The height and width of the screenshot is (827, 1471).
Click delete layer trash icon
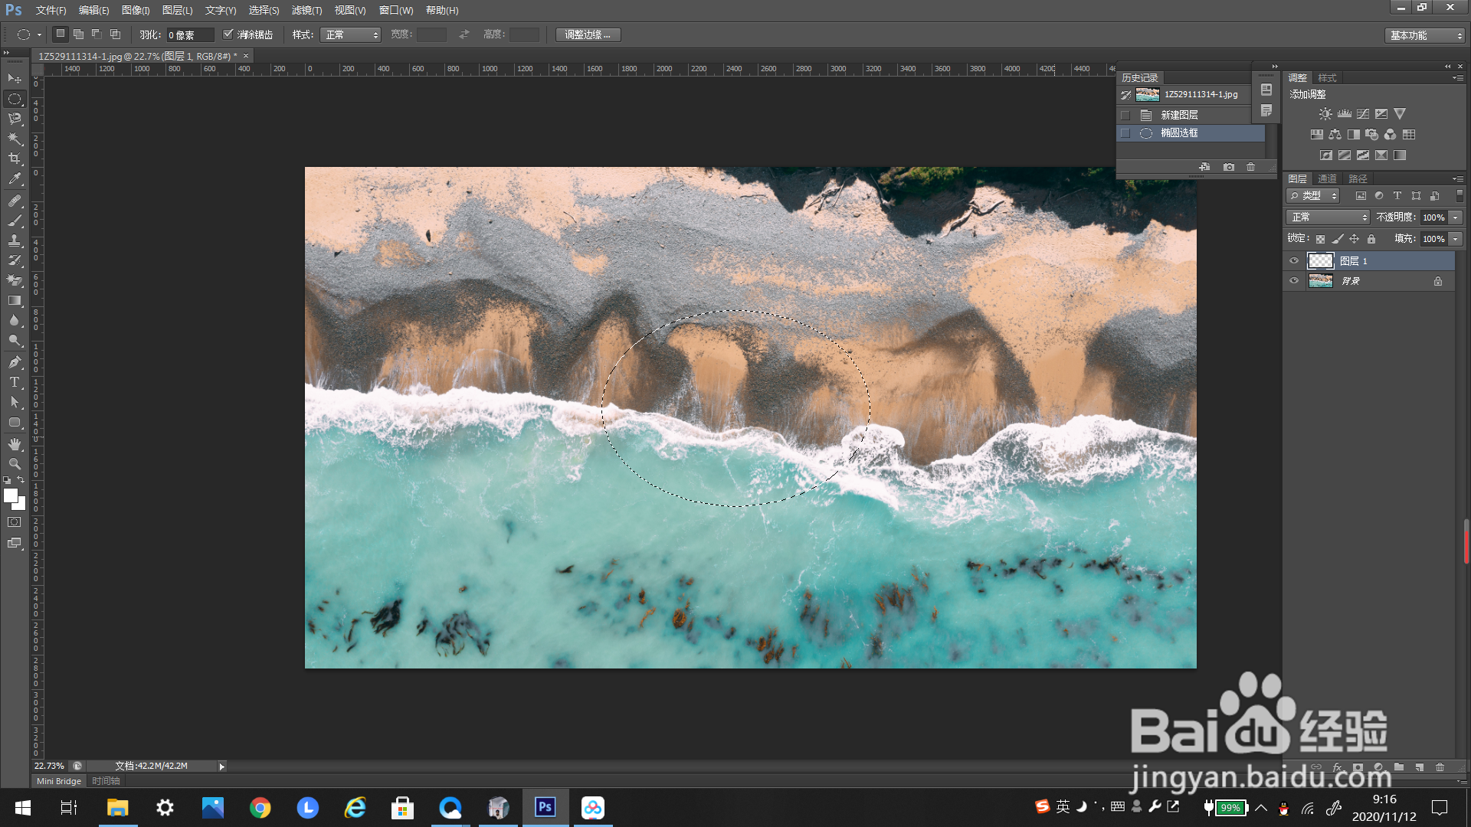coord(1440,767)
